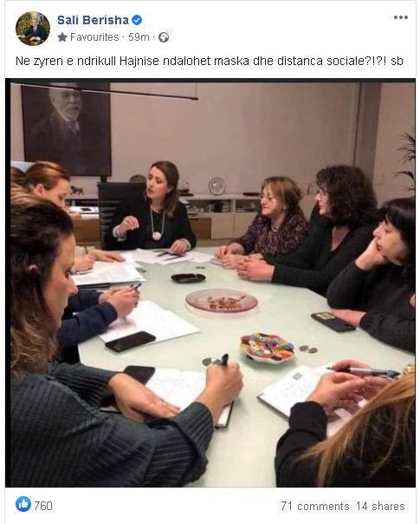
Task: Open the 59m post timestamp
Action: [139, 37]
